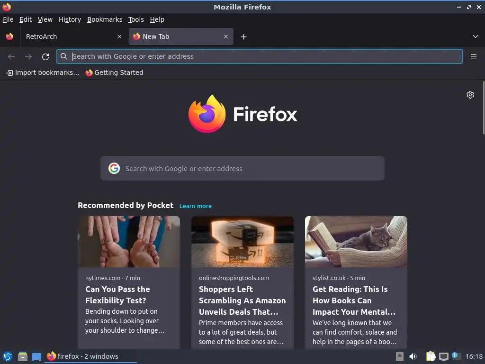485x364 pixels.
Task: Click the onlineshoppingtools.com source text
Action: [x=234, y=278]
